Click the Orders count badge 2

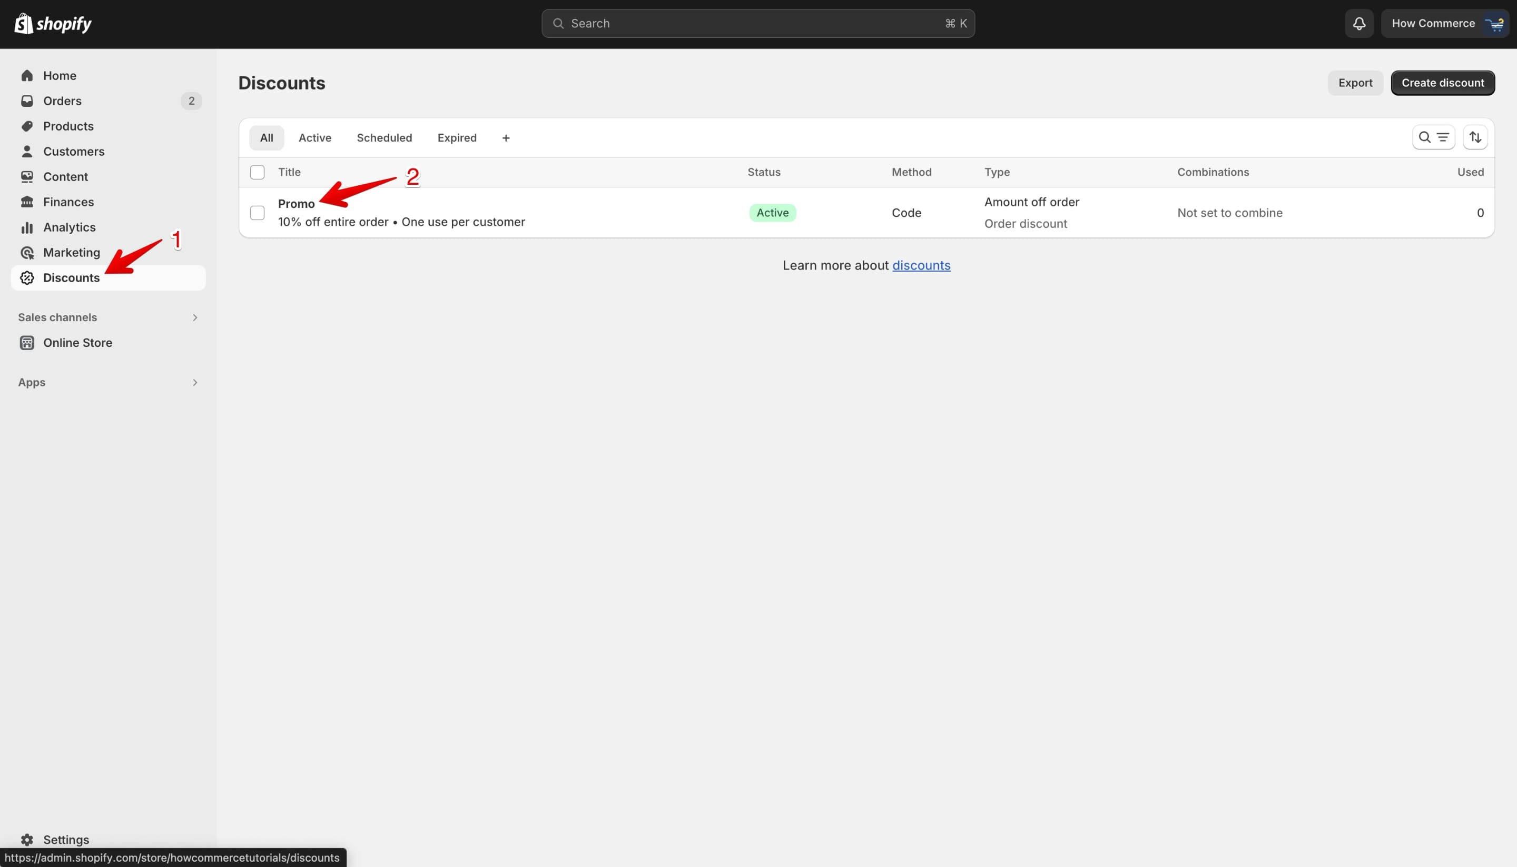click(191, 101)
